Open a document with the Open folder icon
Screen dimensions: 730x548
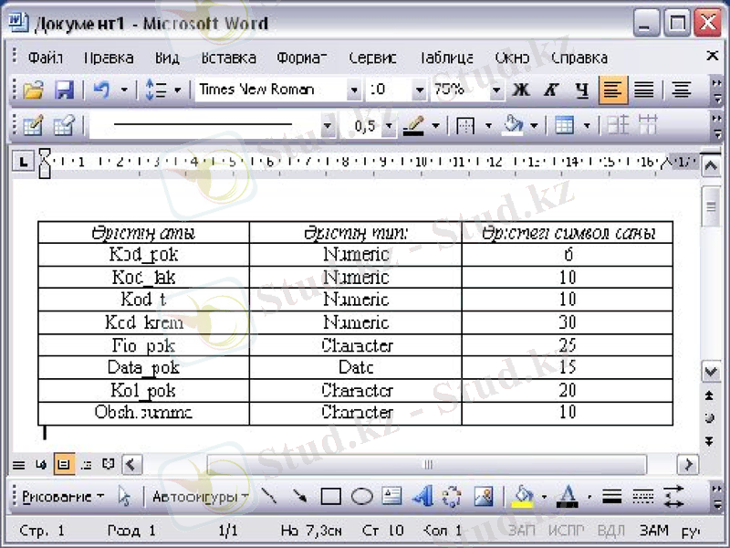pos(33,90)
